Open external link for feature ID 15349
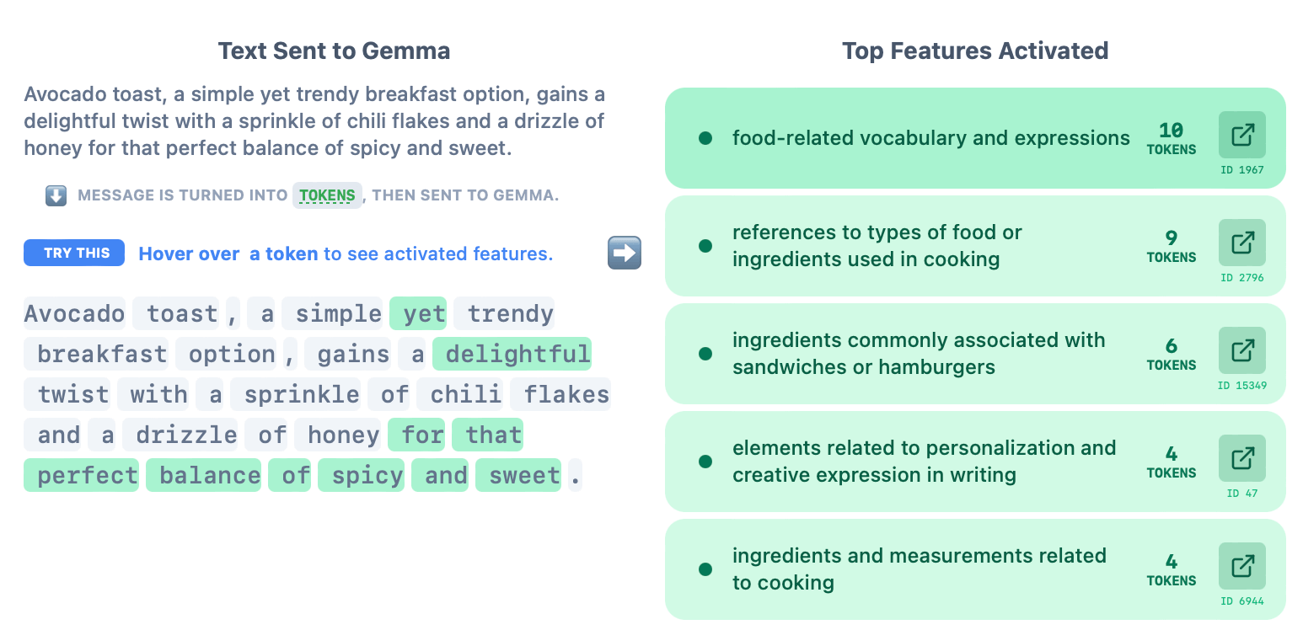The width and height of the screenshot is (1303, 630). (x=1242, y=350)
